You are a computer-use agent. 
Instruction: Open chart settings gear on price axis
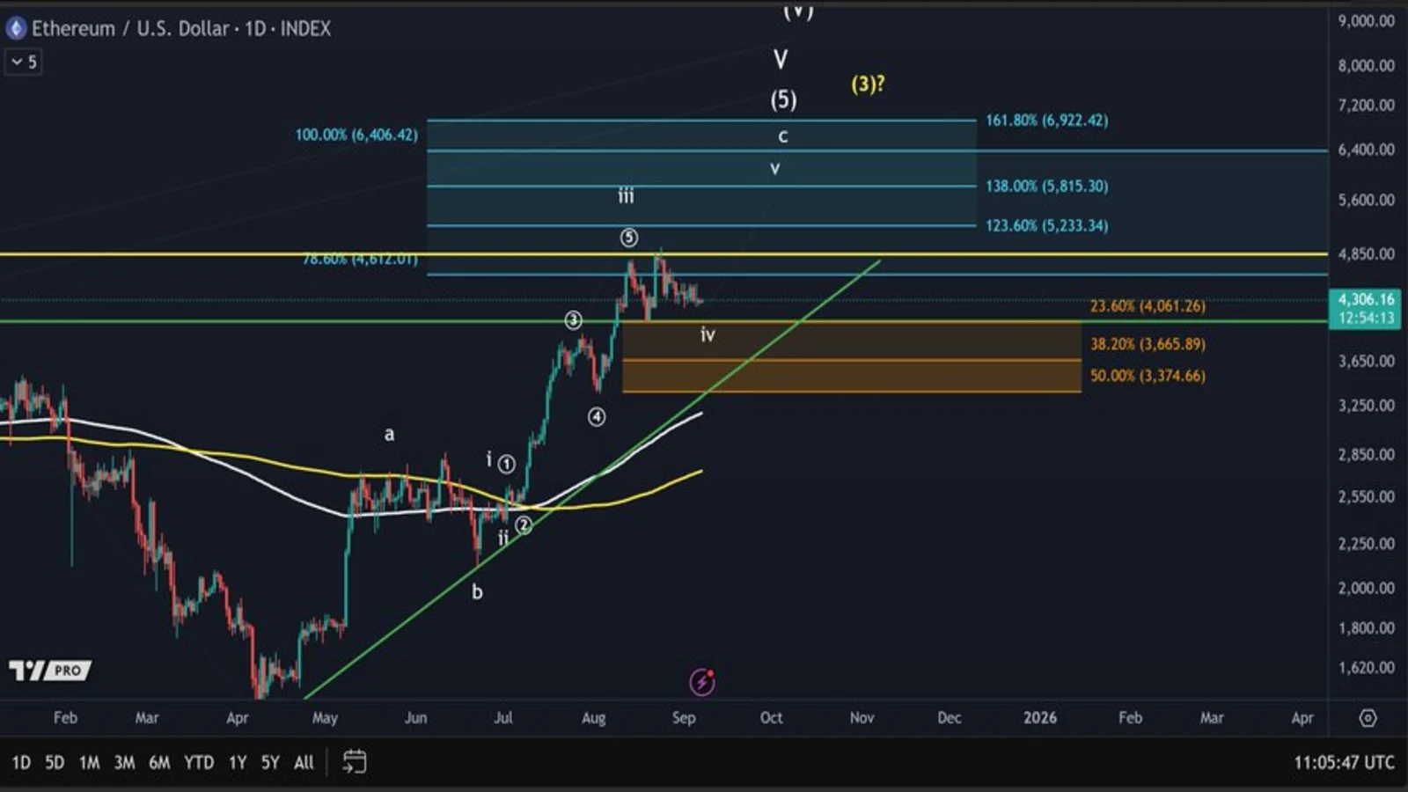click(1368, 718)
